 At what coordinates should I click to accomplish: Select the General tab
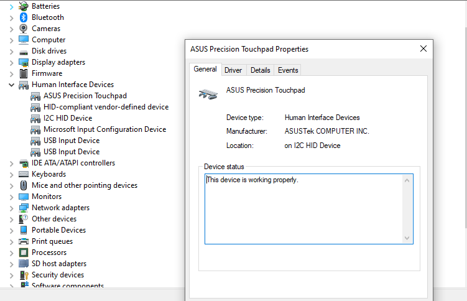[205, 69]
